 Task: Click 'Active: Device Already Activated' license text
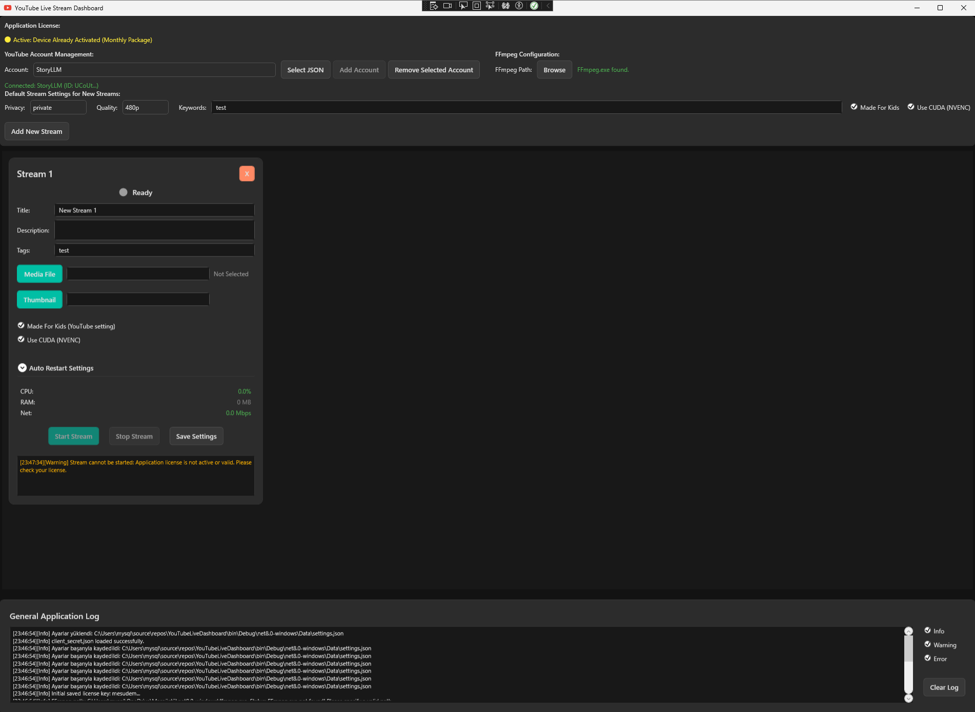(83, 39)
